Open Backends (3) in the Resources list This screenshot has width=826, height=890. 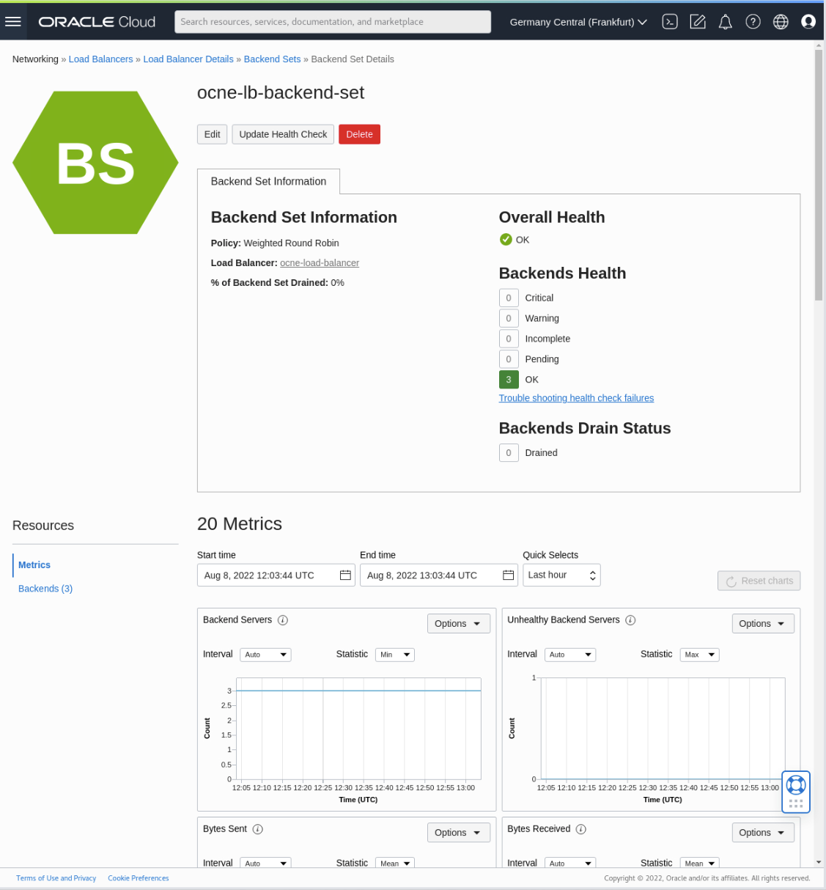[45, 589]
